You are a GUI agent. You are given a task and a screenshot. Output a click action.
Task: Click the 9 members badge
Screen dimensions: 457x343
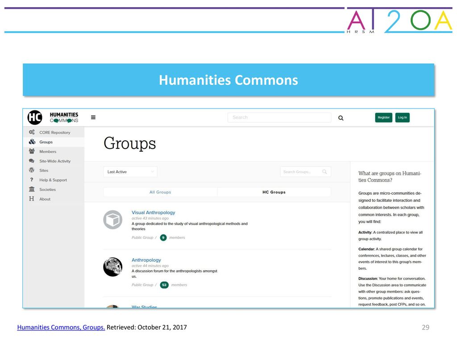tap(163, 238)
